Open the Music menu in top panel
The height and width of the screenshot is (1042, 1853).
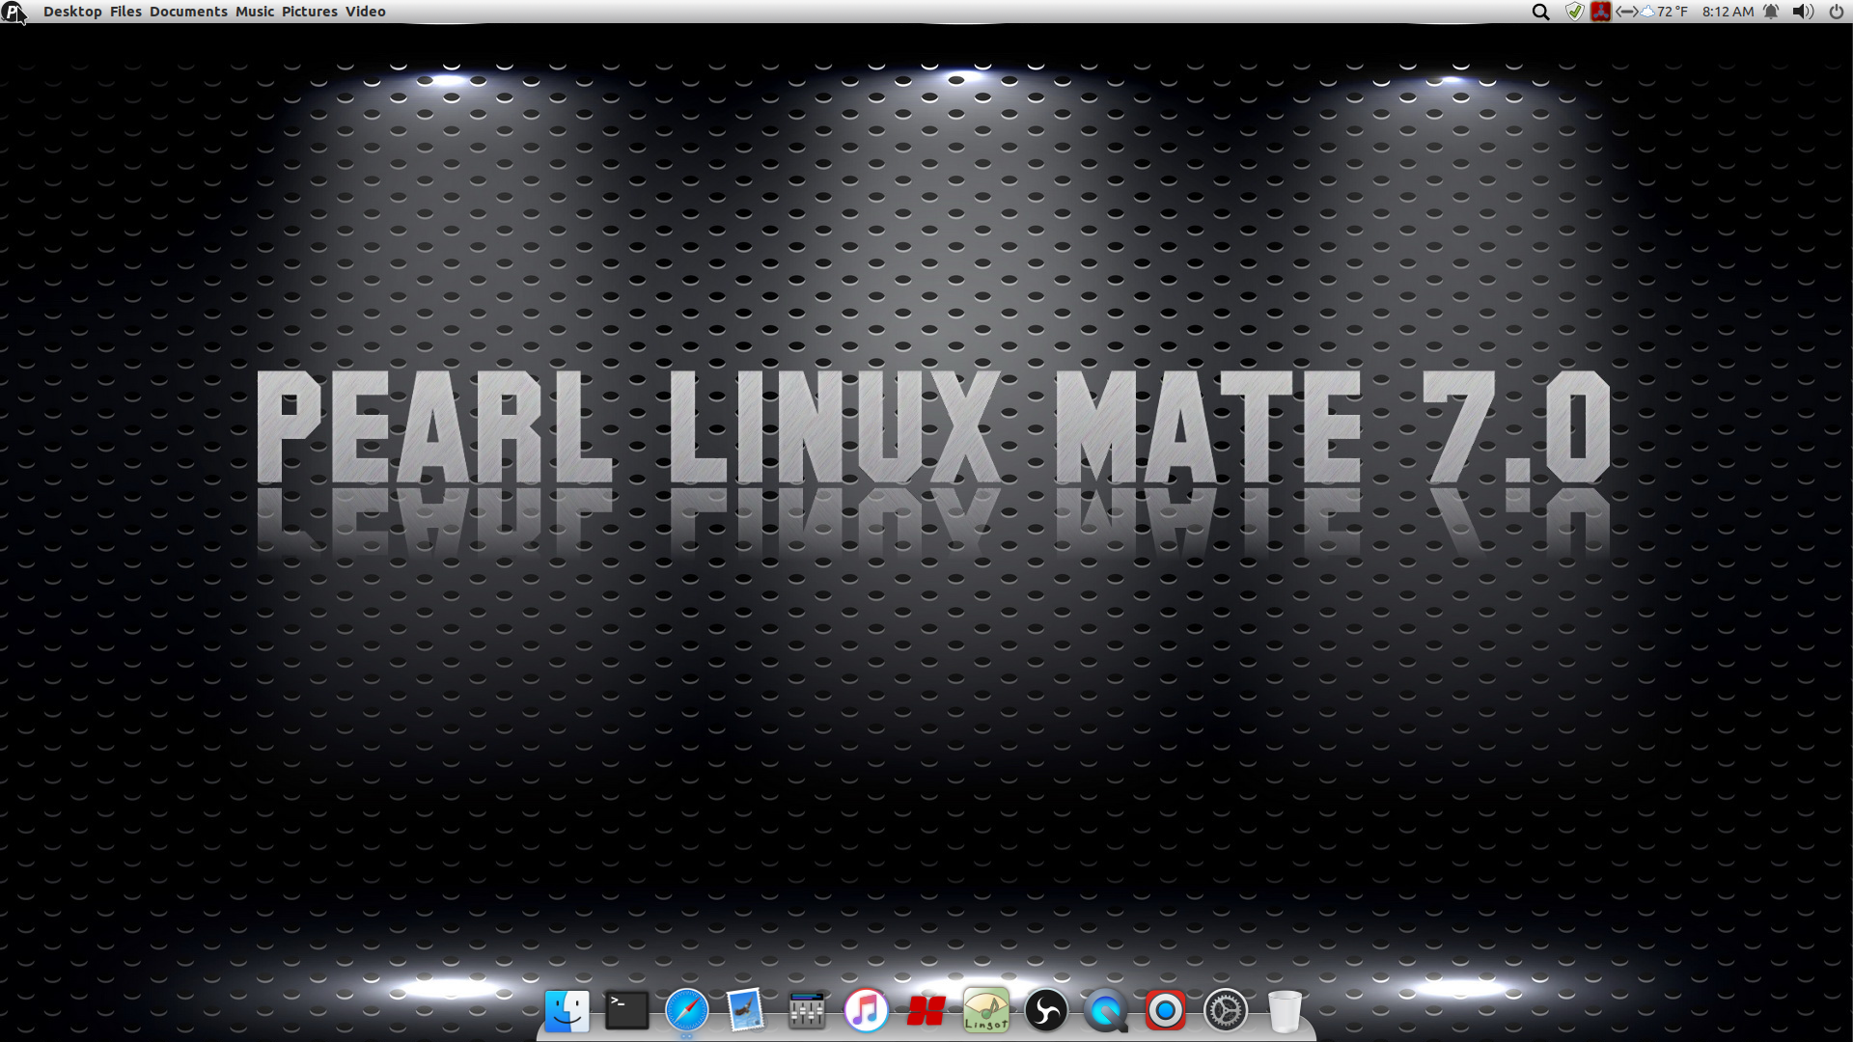(x=255, y=12)
